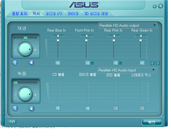
Task: Mute the Front Pink In channel
Action: point(88,63)
